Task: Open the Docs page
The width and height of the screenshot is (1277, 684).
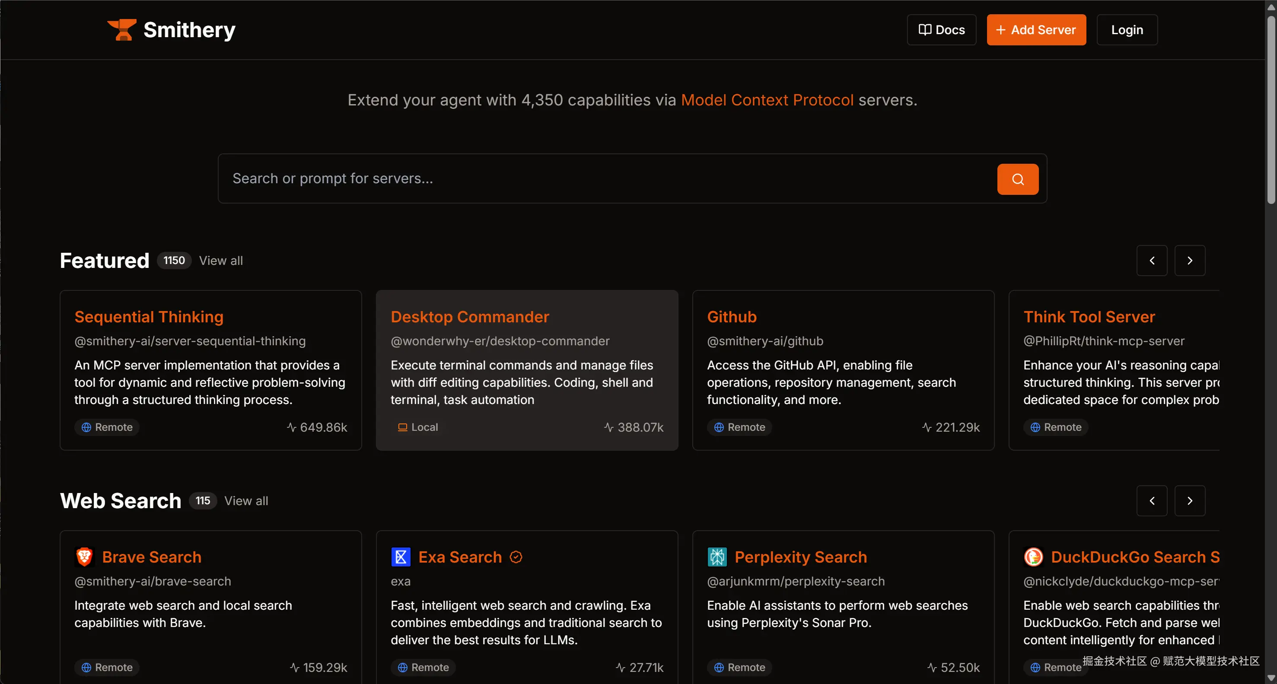Action: [x=941, y=30]
